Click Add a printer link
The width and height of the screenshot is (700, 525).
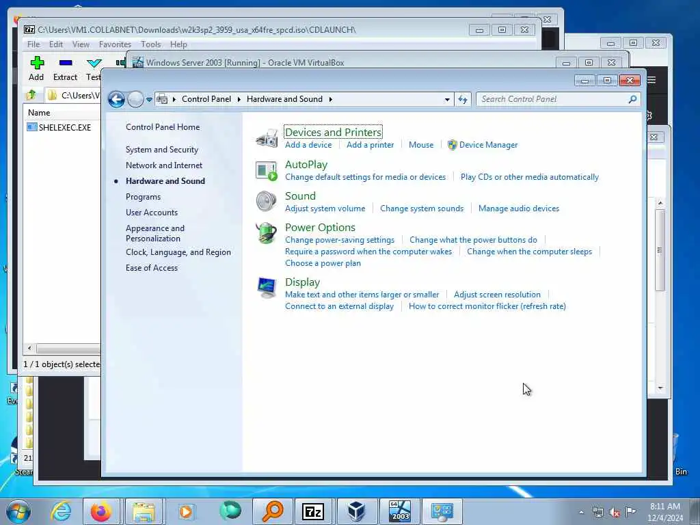tap(370, 145)
